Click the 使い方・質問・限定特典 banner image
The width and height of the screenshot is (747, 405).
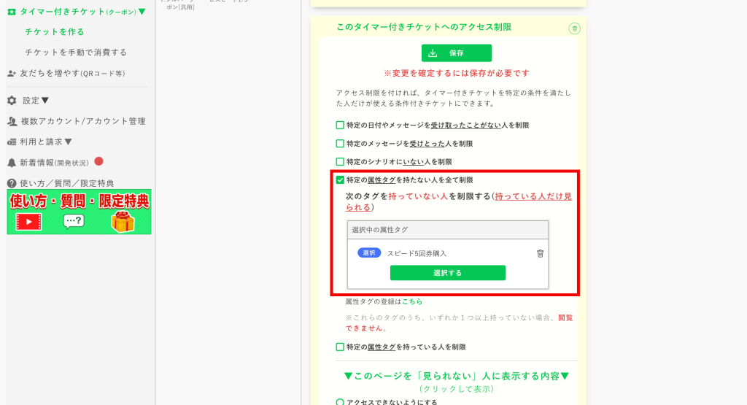point(79,212)
